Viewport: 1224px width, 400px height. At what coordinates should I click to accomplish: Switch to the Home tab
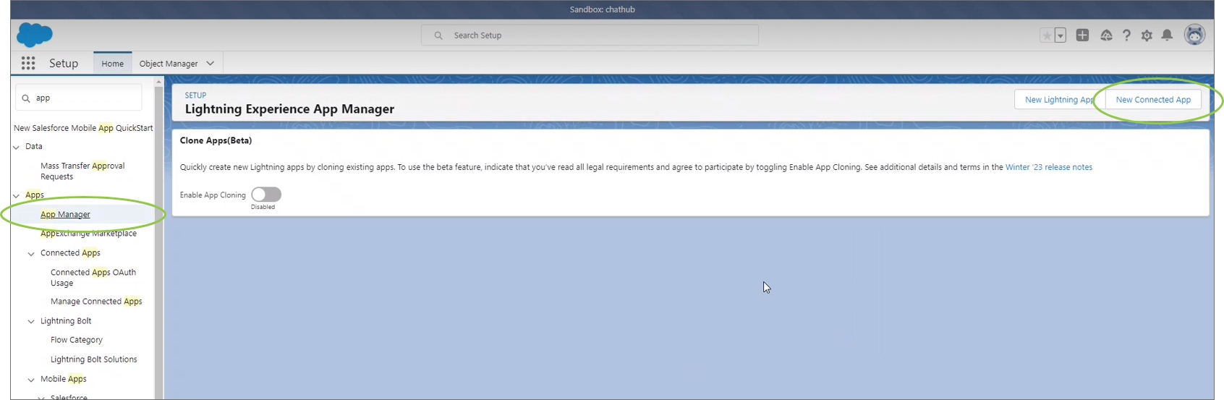click(112, 64)
